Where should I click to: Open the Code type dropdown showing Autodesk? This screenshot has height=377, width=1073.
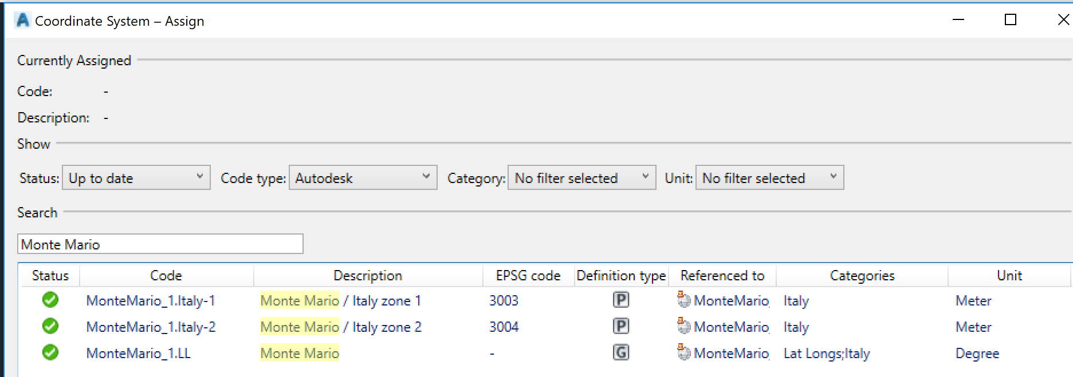(363, 178)
